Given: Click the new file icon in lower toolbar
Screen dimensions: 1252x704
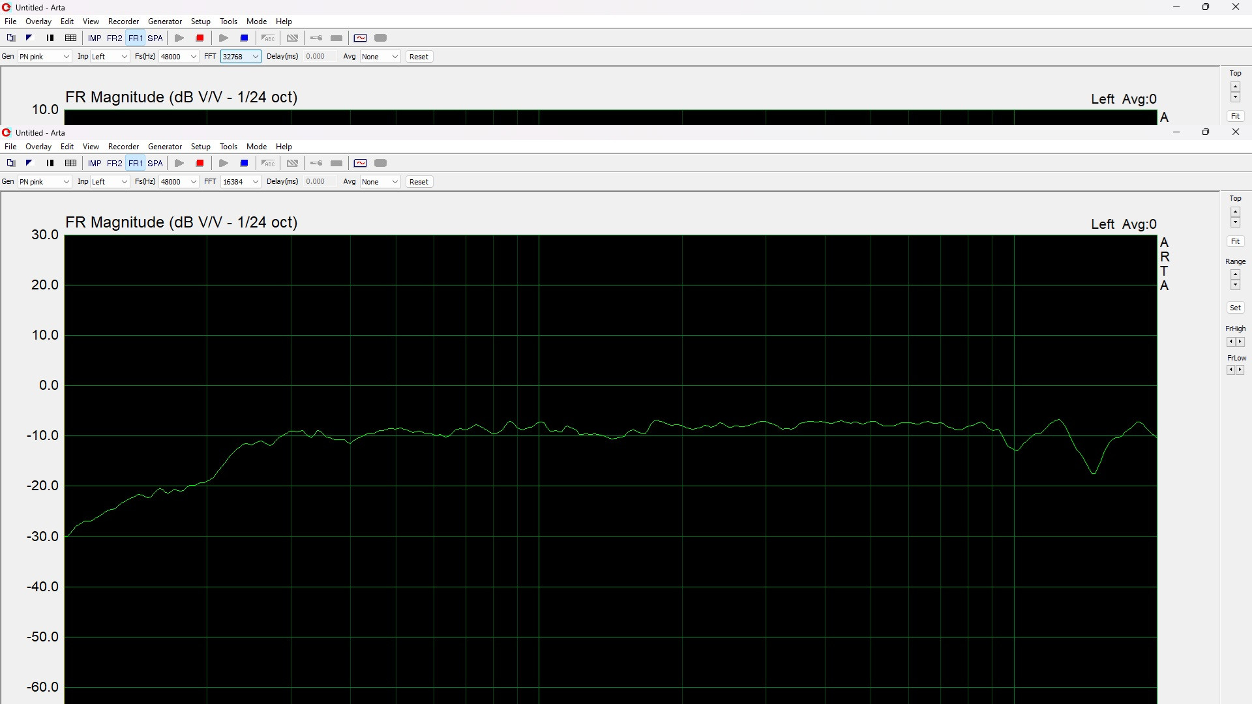Looking at the screenshot, I should click(10, 164).
